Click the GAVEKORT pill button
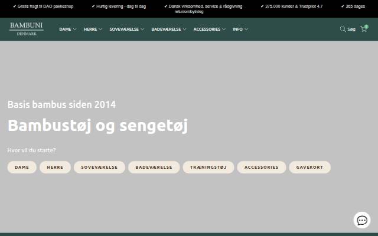This screenshot has height=236, width=378. point(309,167)
